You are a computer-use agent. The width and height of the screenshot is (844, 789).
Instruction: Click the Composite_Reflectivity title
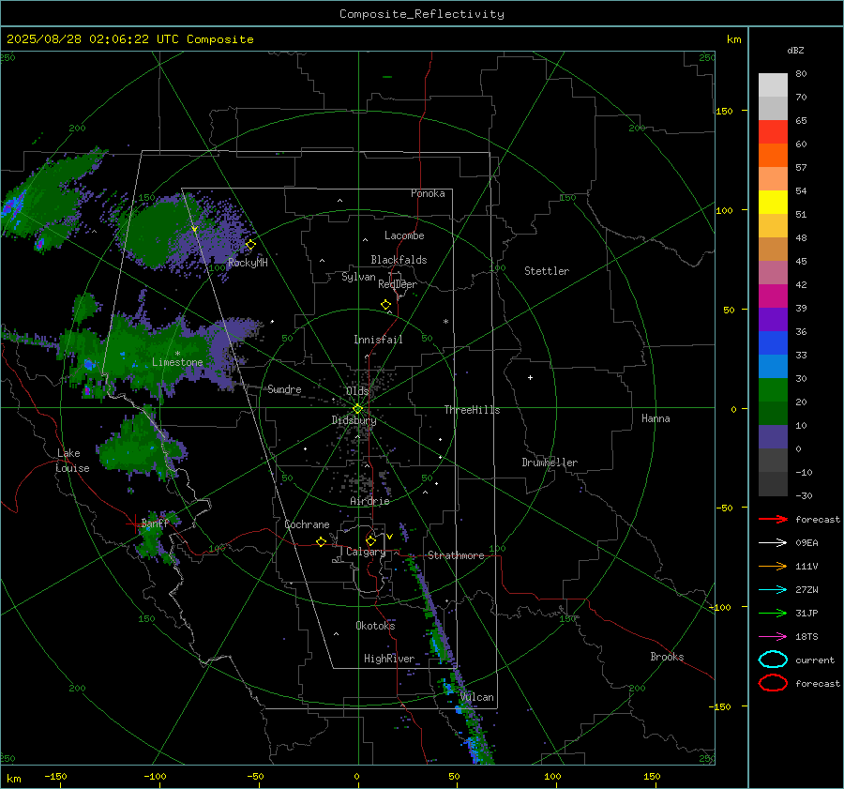coord(421,14)
